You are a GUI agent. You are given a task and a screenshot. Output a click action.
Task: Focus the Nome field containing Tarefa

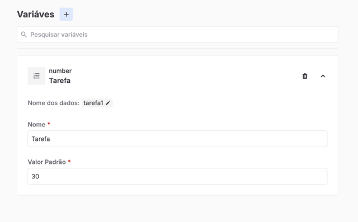[177, 139]
